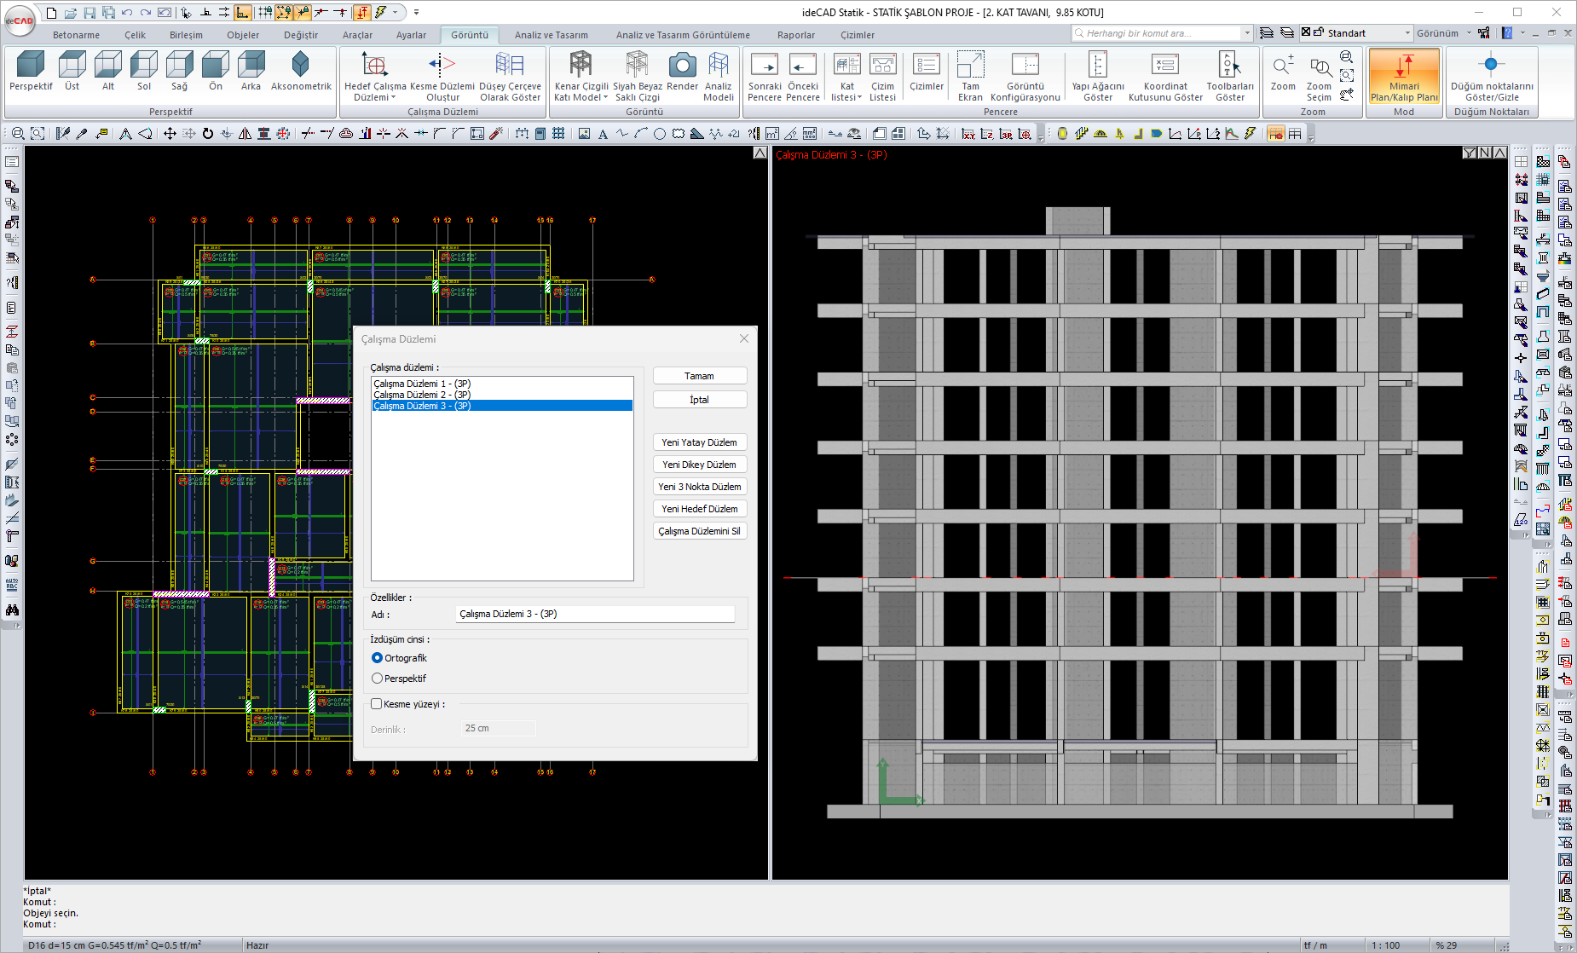Click the Adı name input field
The image size is (1577, 953).
(x=594, y=614)
